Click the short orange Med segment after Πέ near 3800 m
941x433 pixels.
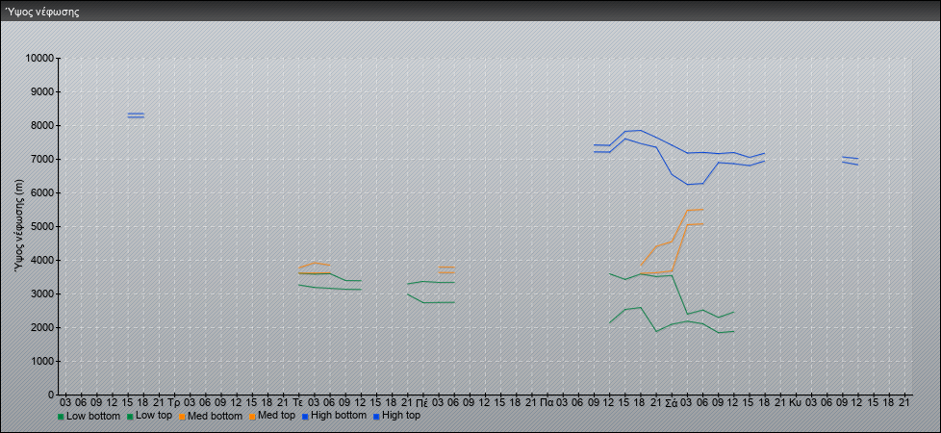446,269
